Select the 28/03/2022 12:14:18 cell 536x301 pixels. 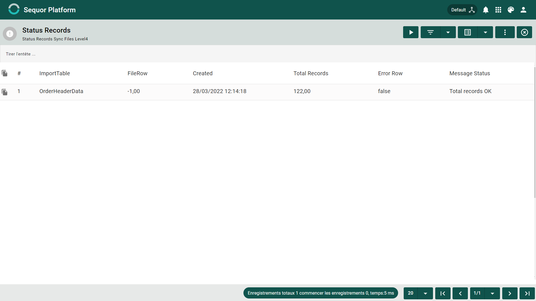click(x=219, y=91)
